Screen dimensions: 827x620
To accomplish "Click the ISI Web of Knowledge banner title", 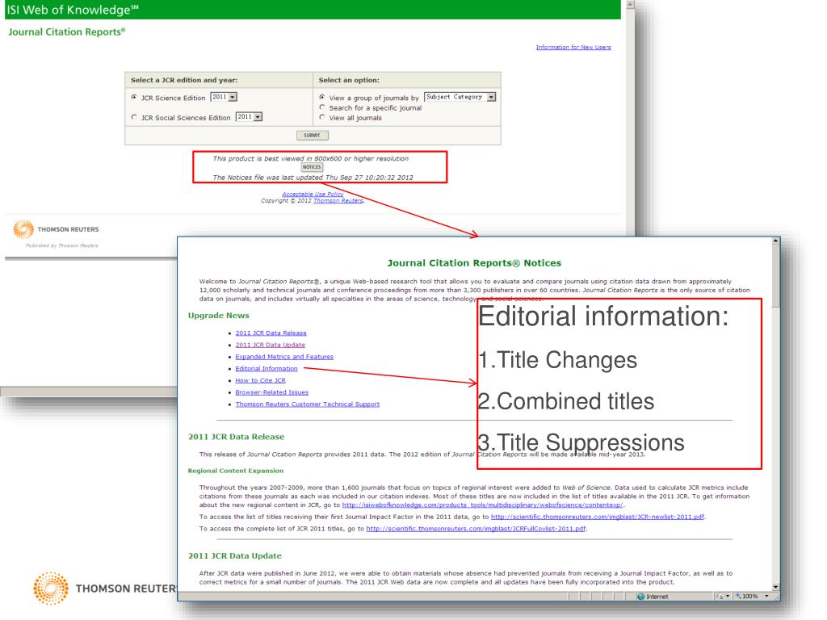I will tap(72, 10).
